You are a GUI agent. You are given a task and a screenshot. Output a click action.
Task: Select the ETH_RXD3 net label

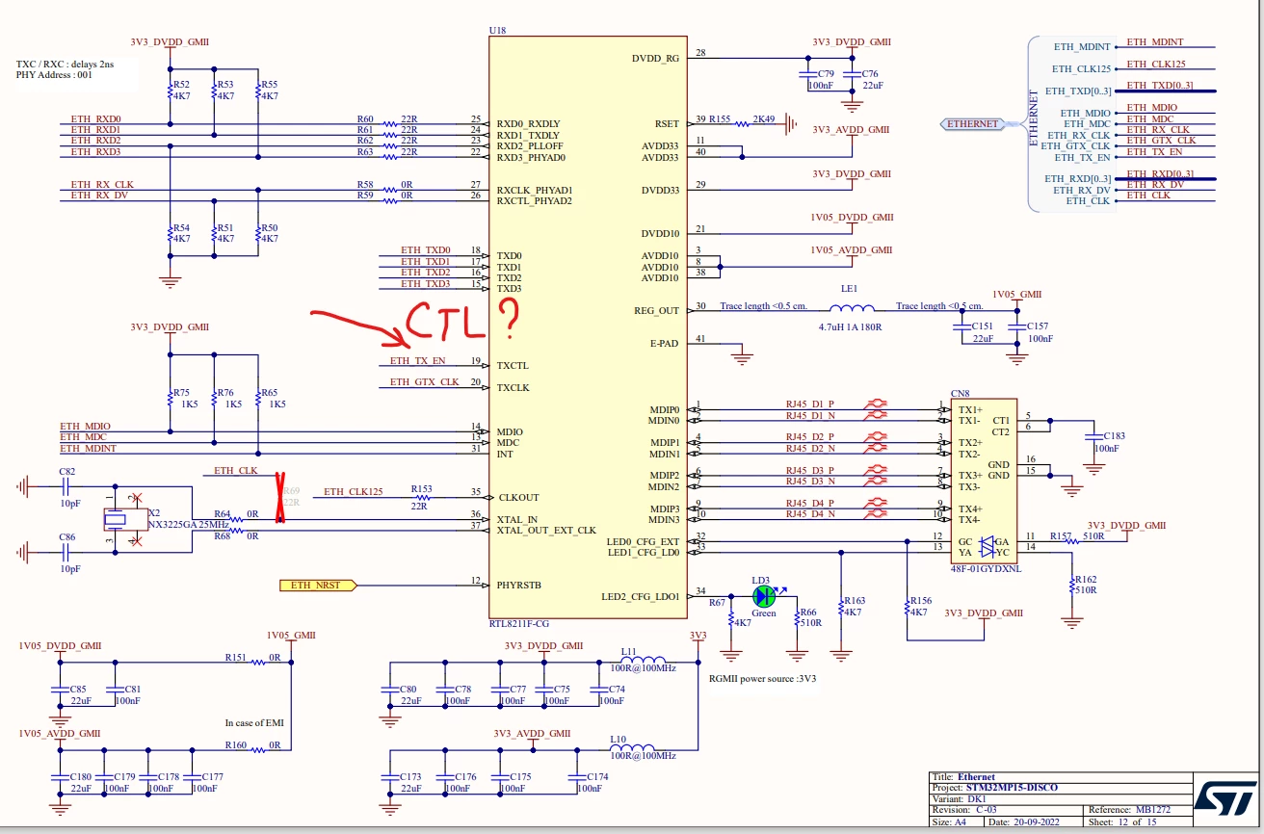(x=95, y=152)
